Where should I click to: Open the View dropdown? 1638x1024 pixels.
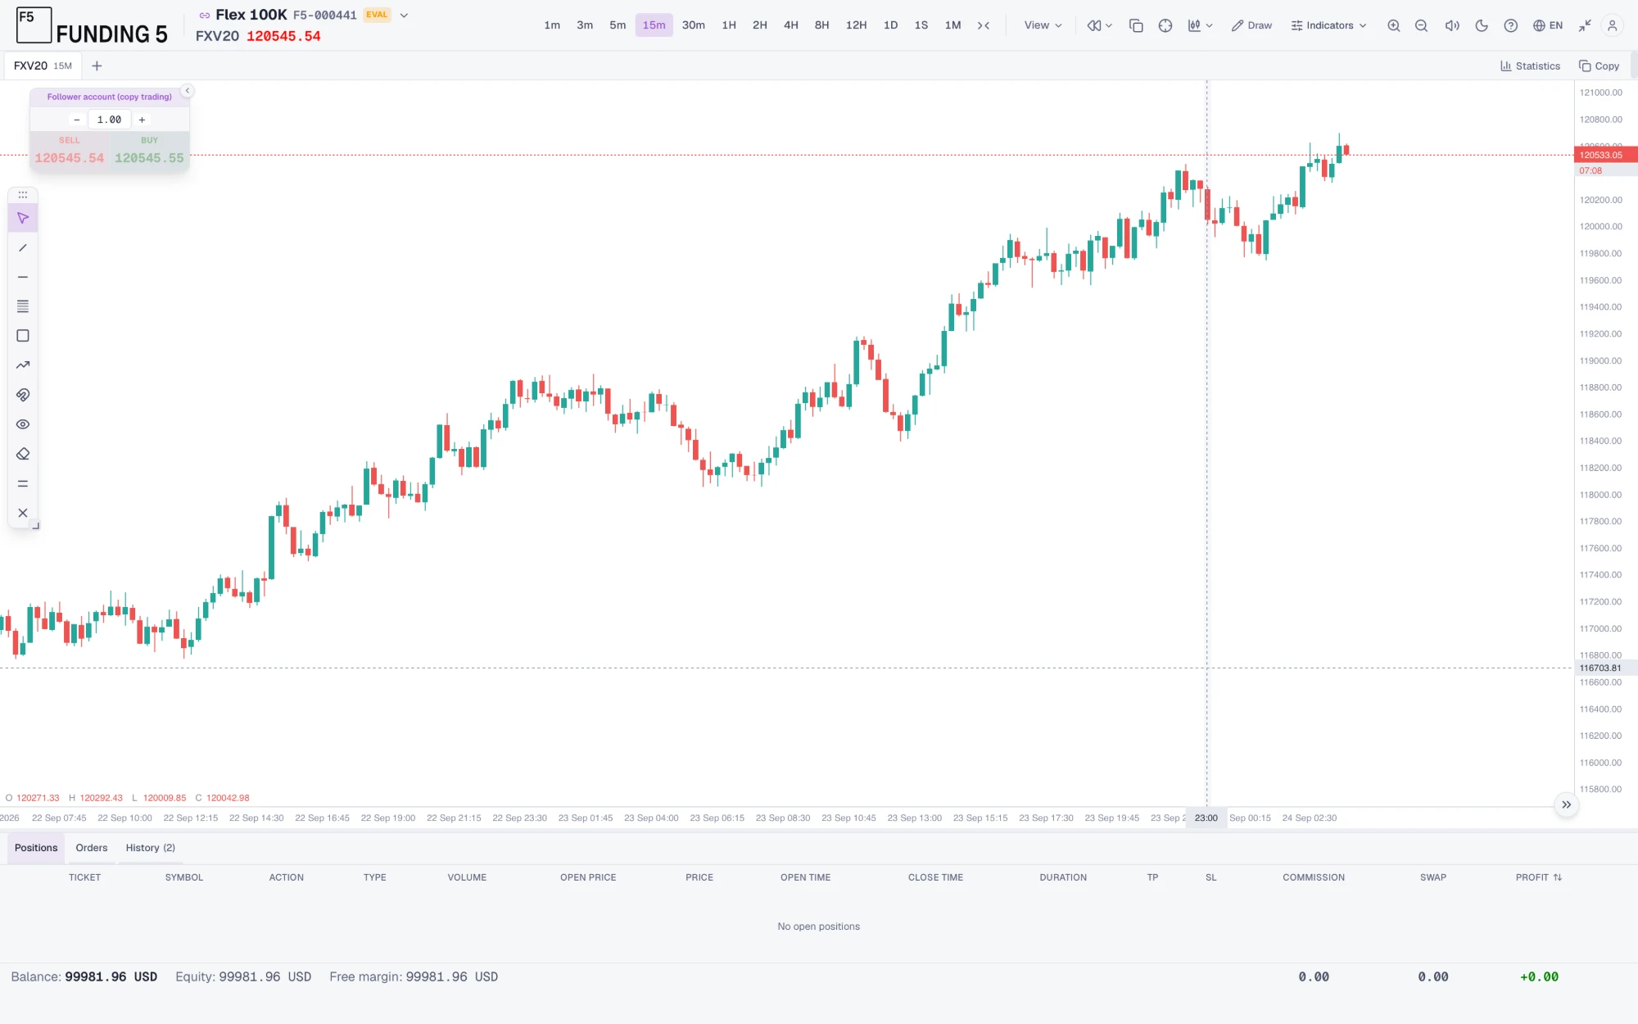coord(1043,25)
